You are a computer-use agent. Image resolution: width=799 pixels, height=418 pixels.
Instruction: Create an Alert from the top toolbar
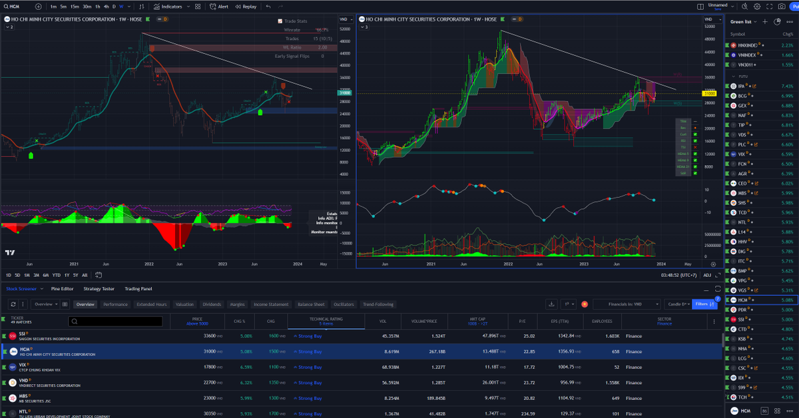(x=219, y=6)
